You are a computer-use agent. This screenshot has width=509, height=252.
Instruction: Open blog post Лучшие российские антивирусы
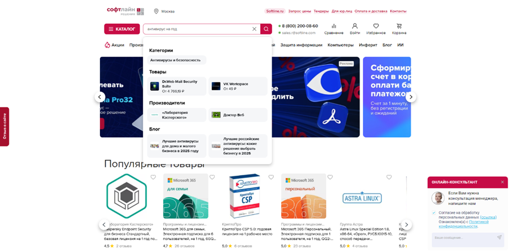coord(238,146)
